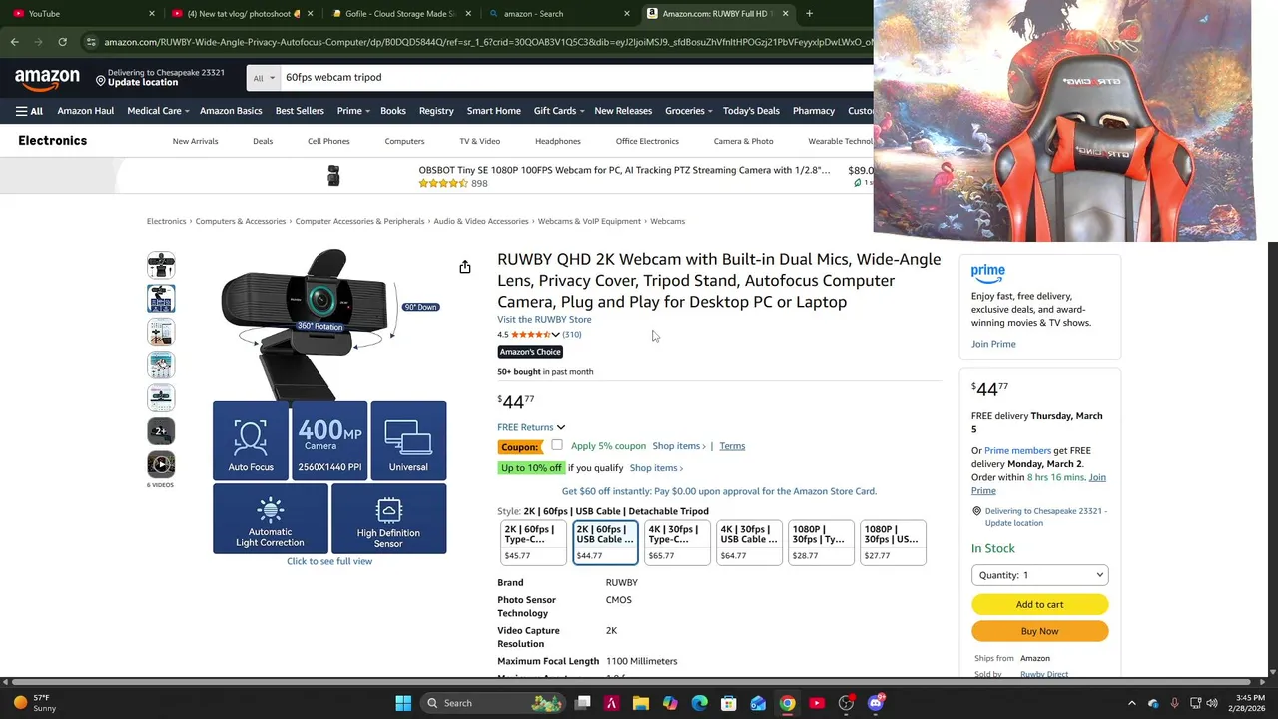
Task: Open Microsoft Store from the taskbar
Action: tap(729, 703)
